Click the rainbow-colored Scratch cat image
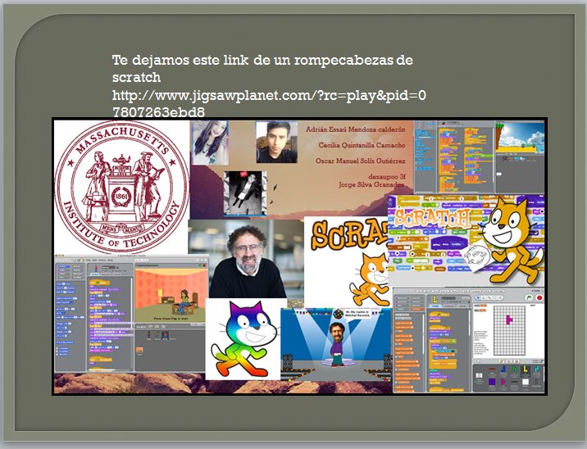This screenshot has height=449, width=587. [x=243, y=339]
